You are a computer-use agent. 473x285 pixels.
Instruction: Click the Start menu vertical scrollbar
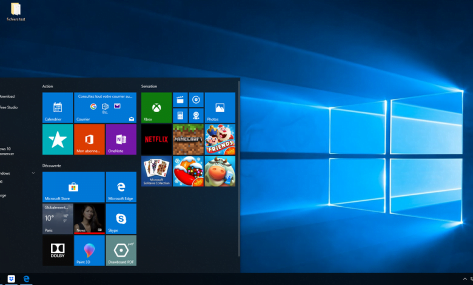coord(239,169)
